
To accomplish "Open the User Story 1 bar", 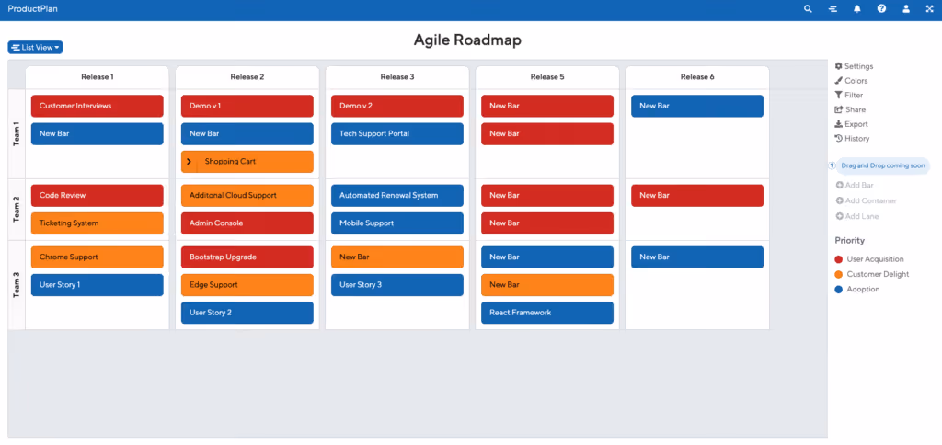I will tap(98, 285).
